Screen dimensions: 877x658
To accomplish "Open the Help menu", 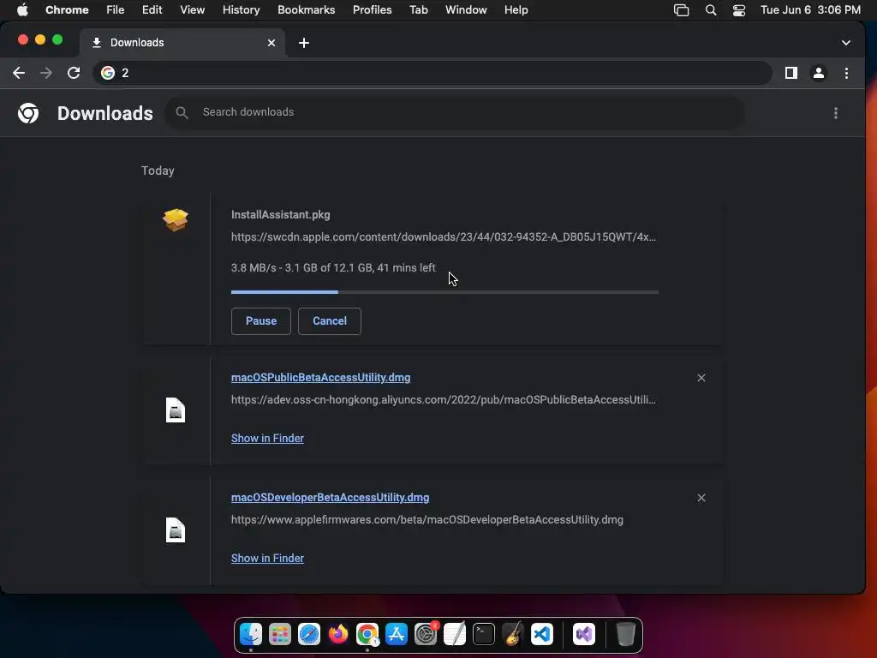I will pyautogui.click(x=516, y=10).
